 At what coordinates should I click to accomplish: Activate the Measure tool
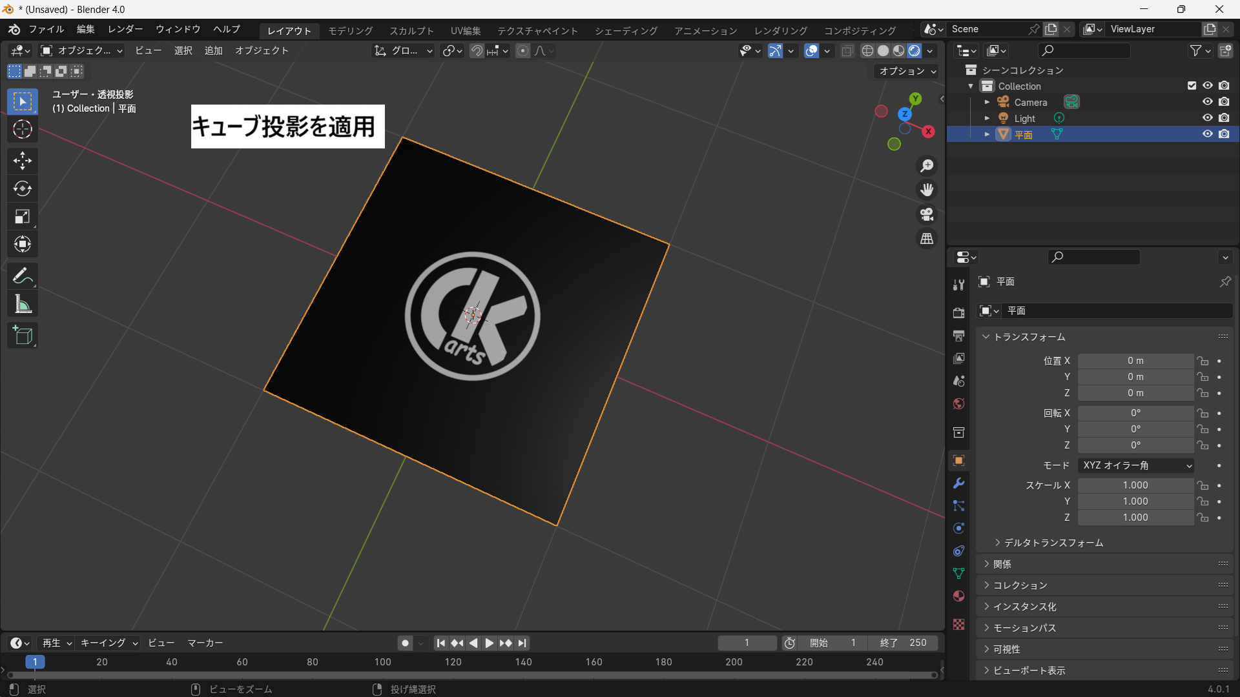click(x=23, y=304)
